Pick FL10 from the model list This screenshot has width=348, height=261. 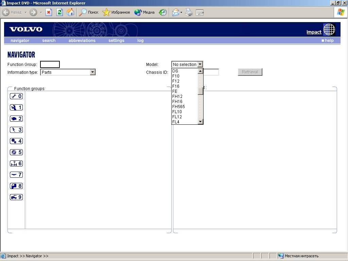pyautogui.click(x=185, y=111)
